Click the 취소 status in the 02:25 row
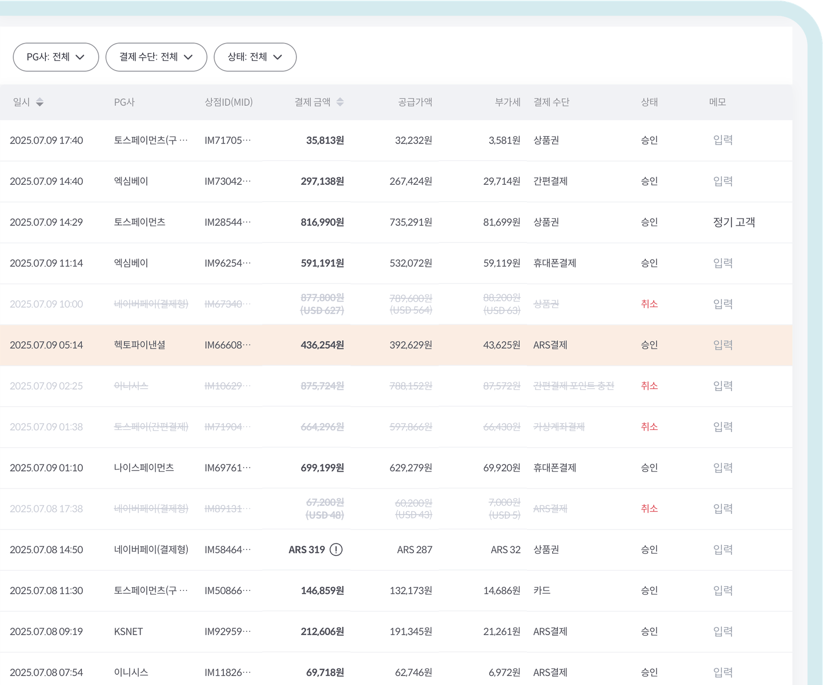Viewport: 823px width, 685px height. 649,386
